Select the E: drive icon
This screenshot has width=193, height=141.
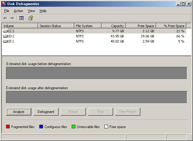[x=5, y=42]
